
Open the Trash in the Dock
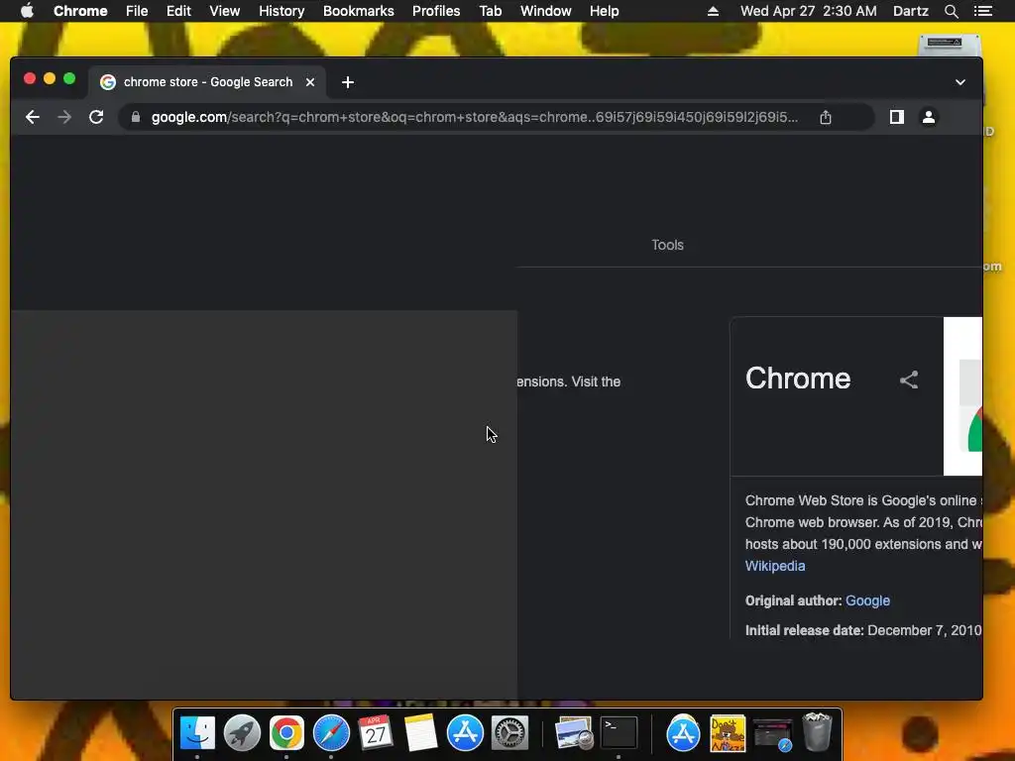coord(817,732)
